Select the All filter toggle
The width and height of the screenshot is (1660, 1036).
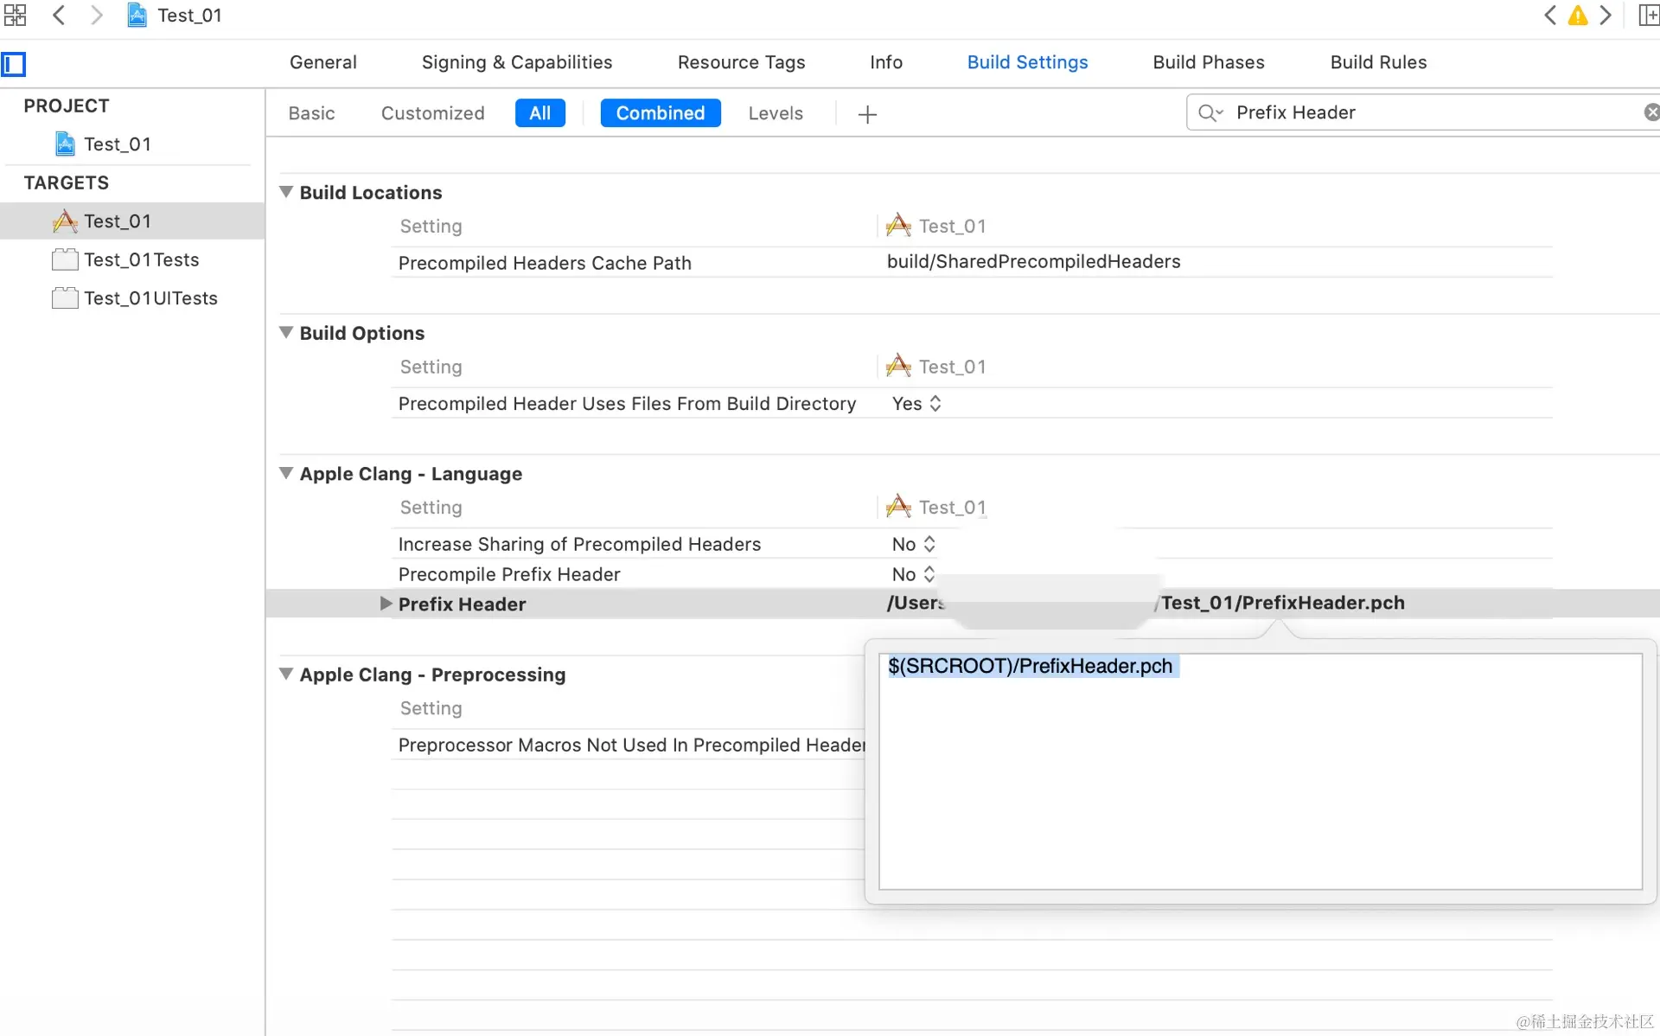tap(539, 113)
